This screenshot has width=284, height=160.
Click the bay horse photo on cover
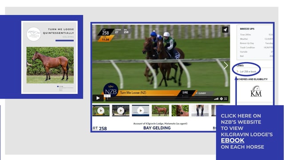pos(50,65)
